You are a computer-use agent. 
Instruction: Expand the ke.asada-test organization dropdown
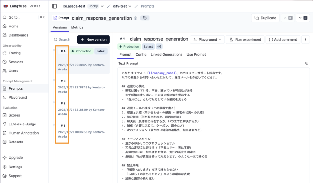[x=102, y=6]
